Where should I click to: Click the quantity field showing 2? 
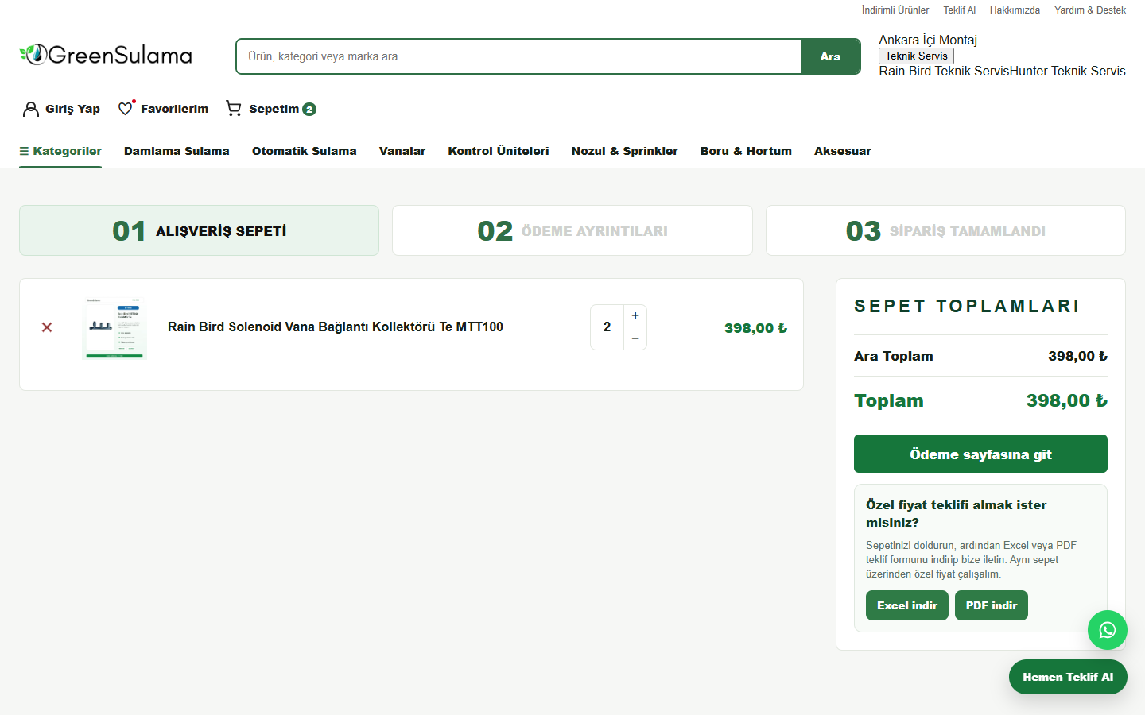[607, 327]
